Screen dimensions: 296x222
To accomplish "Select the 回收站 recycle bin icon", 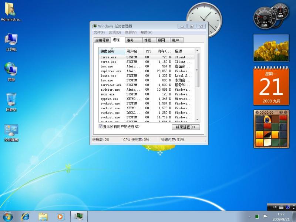I will [11, 102].
